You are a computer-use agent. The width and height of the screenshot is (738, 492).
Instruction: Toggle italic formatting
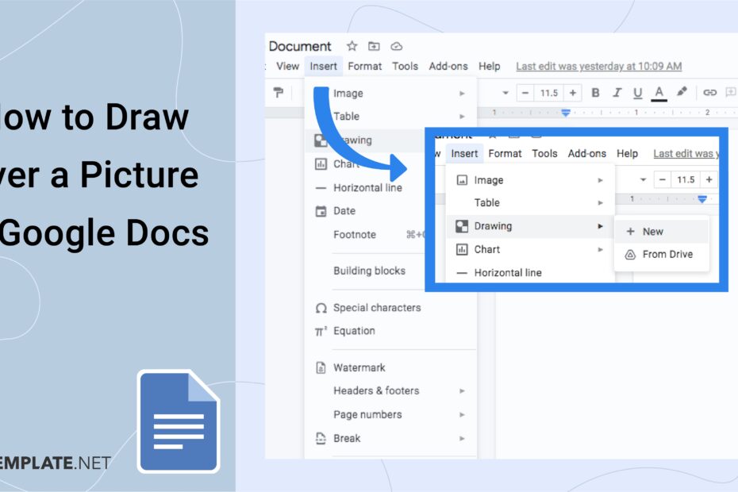617,93
